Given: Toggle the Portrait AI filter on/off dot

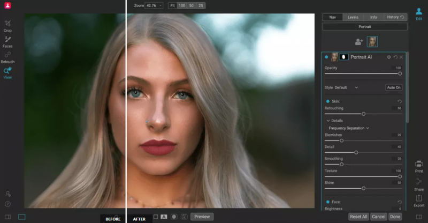Looking at the screenshot, I should 326,57.
